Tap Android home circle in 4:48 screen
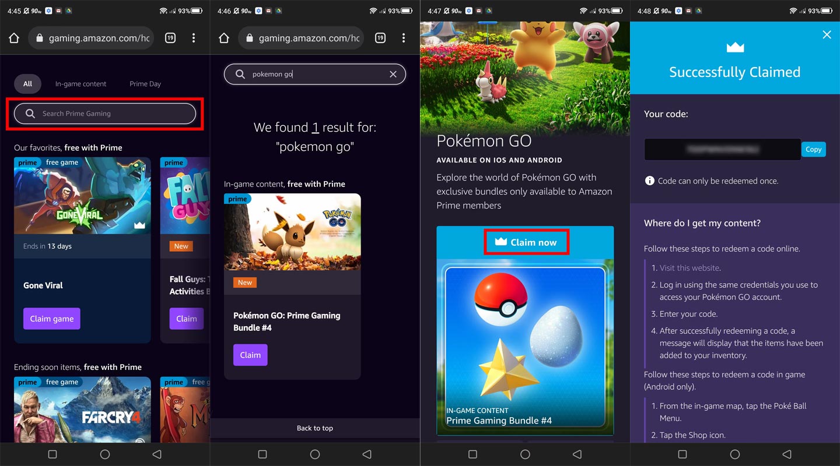Screen dimensions: 840x466 click(x=735, y=454)
